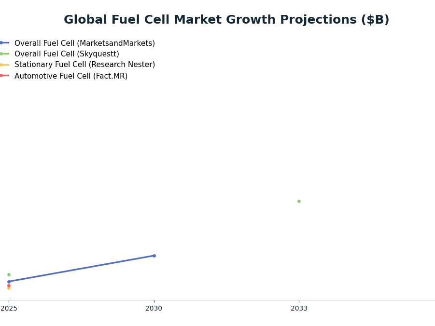Click the green data point at 2025
Viewport: 435px width, 326px height.
9,274
